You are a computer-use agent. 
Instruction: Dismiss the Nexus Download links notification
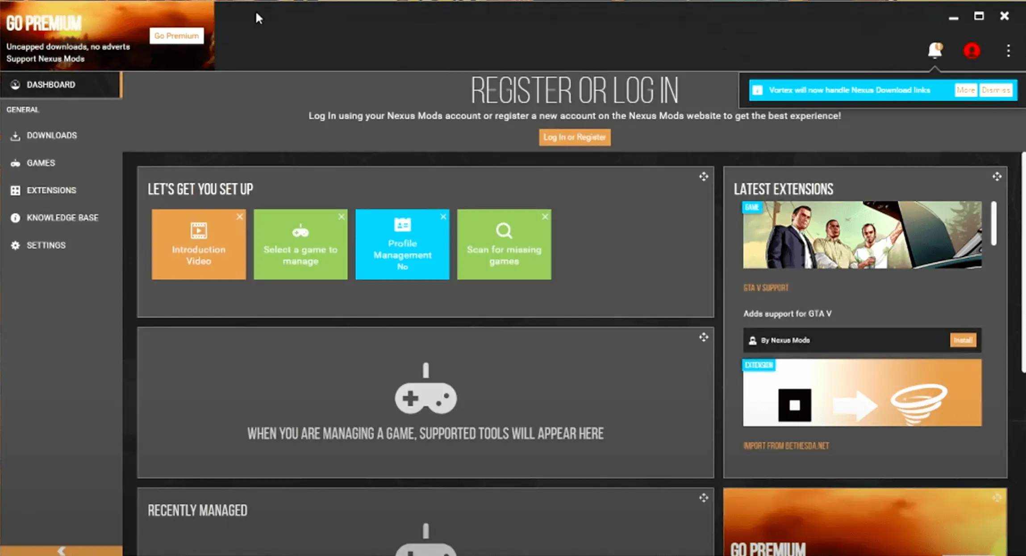996,90
